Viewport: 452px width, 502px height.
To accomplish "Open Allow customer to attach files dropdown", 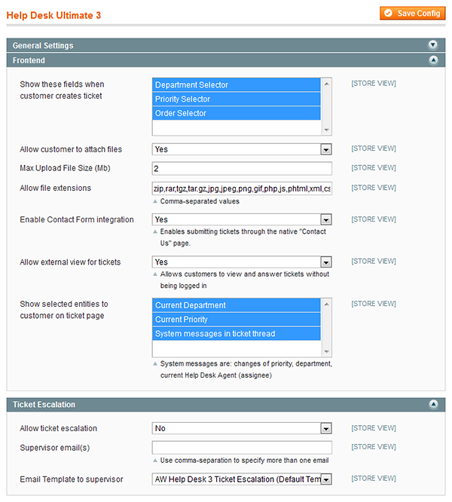I will click(x=242, y=149).
